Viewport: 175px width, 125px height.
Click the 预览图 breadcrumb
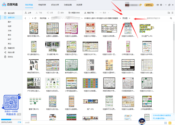(125, 18)
